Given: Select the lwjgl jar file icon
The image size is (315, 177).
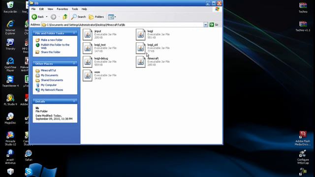Looking at the screenshot, I should click(140, 34).
